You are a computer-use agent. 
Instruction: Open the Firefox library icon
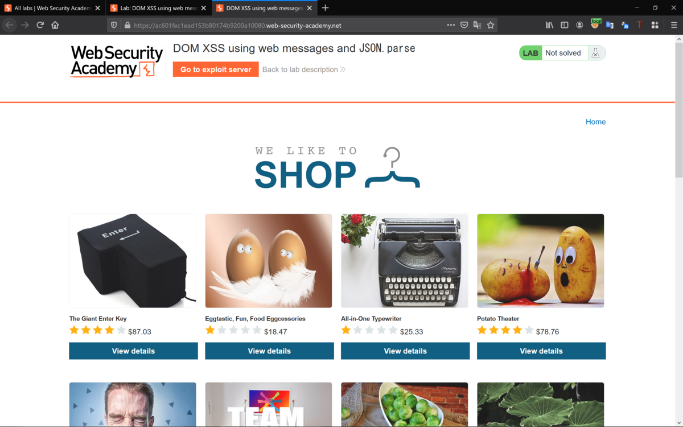549,25
